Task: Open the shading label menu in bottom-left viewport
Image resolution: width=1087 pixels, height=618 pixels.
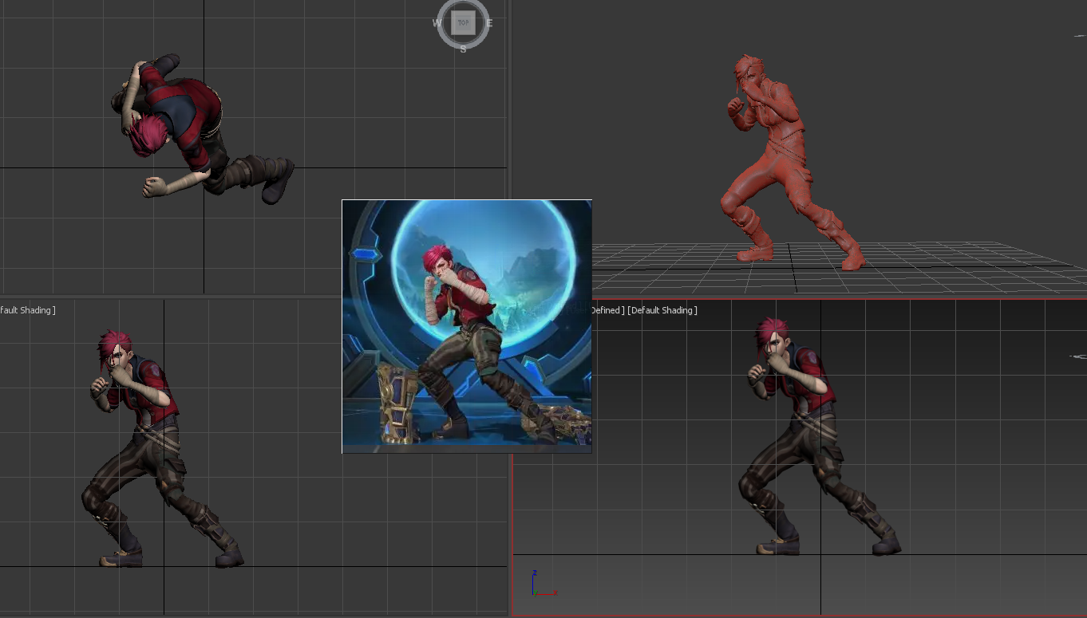Action: 27,310
